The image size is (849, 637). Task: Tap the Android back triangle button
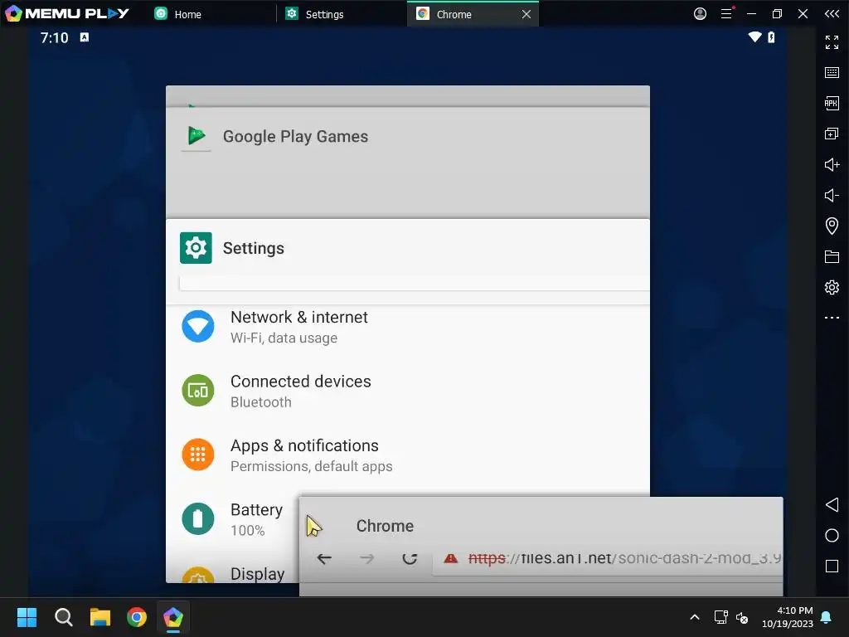point(832,505)
